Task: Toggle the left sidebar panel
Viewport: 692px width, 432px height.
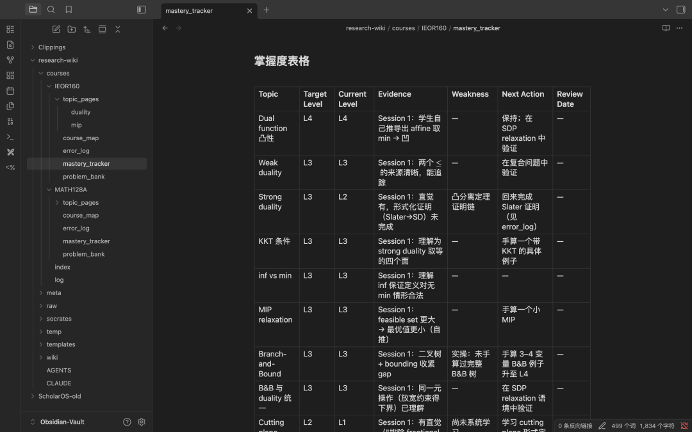Action: point(141,9)
